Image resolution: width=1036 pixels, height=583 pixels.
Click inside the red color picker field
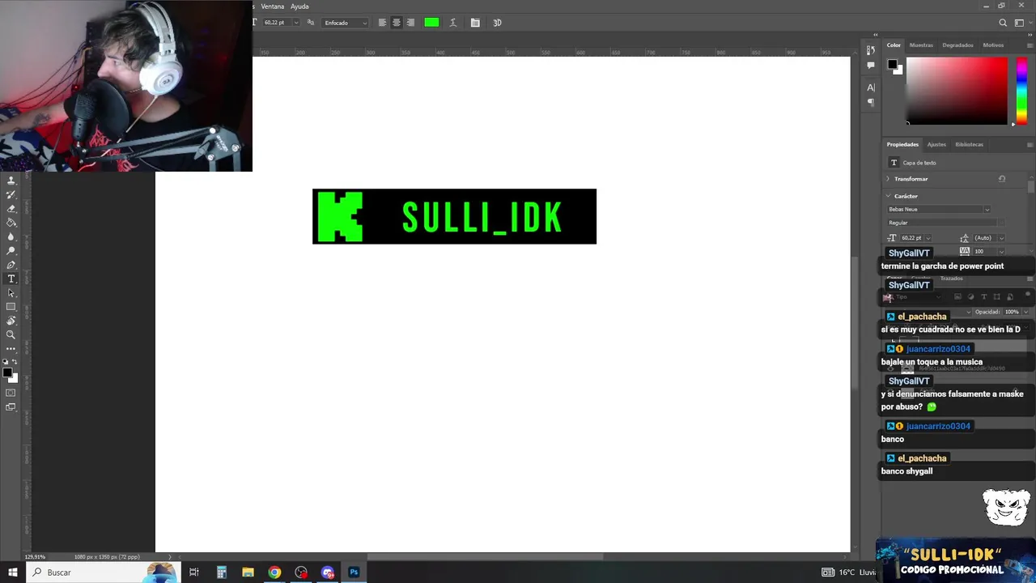pyautogui.click(x=957, y=91)
